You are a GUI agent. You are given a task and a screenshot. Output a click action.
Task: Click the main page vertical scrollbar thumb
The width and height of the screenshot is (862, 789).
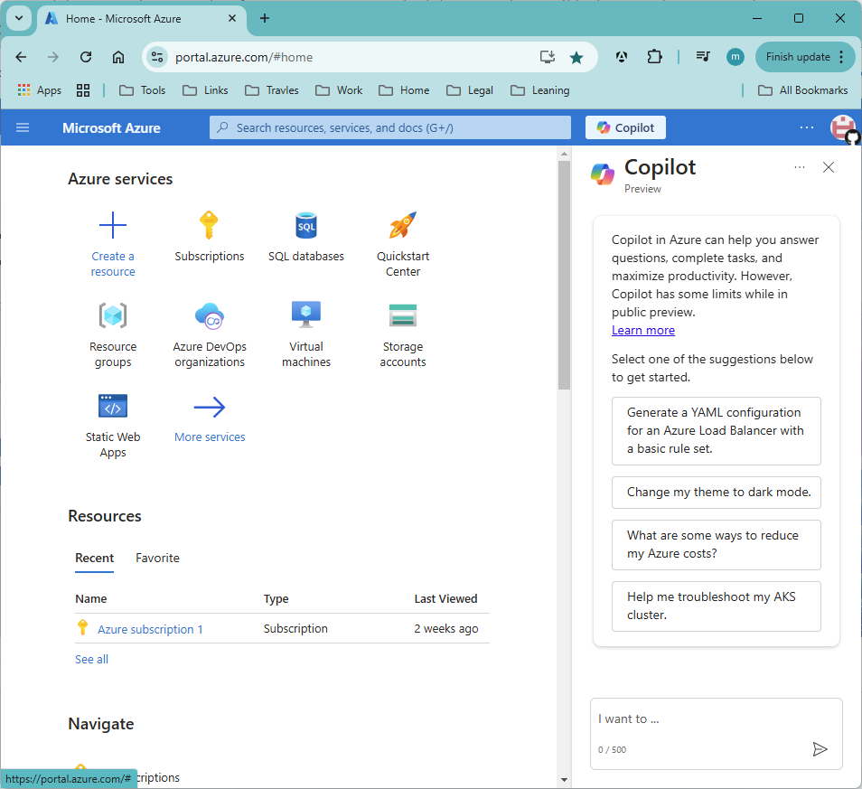tap(564, 275)
